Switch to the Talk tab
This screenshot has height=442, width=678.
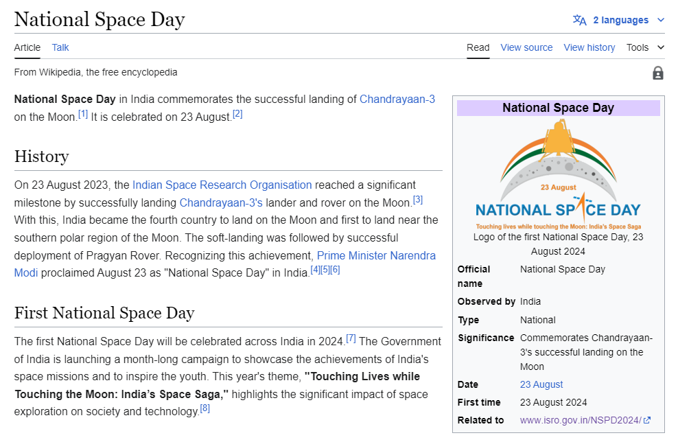coord(60,47)
